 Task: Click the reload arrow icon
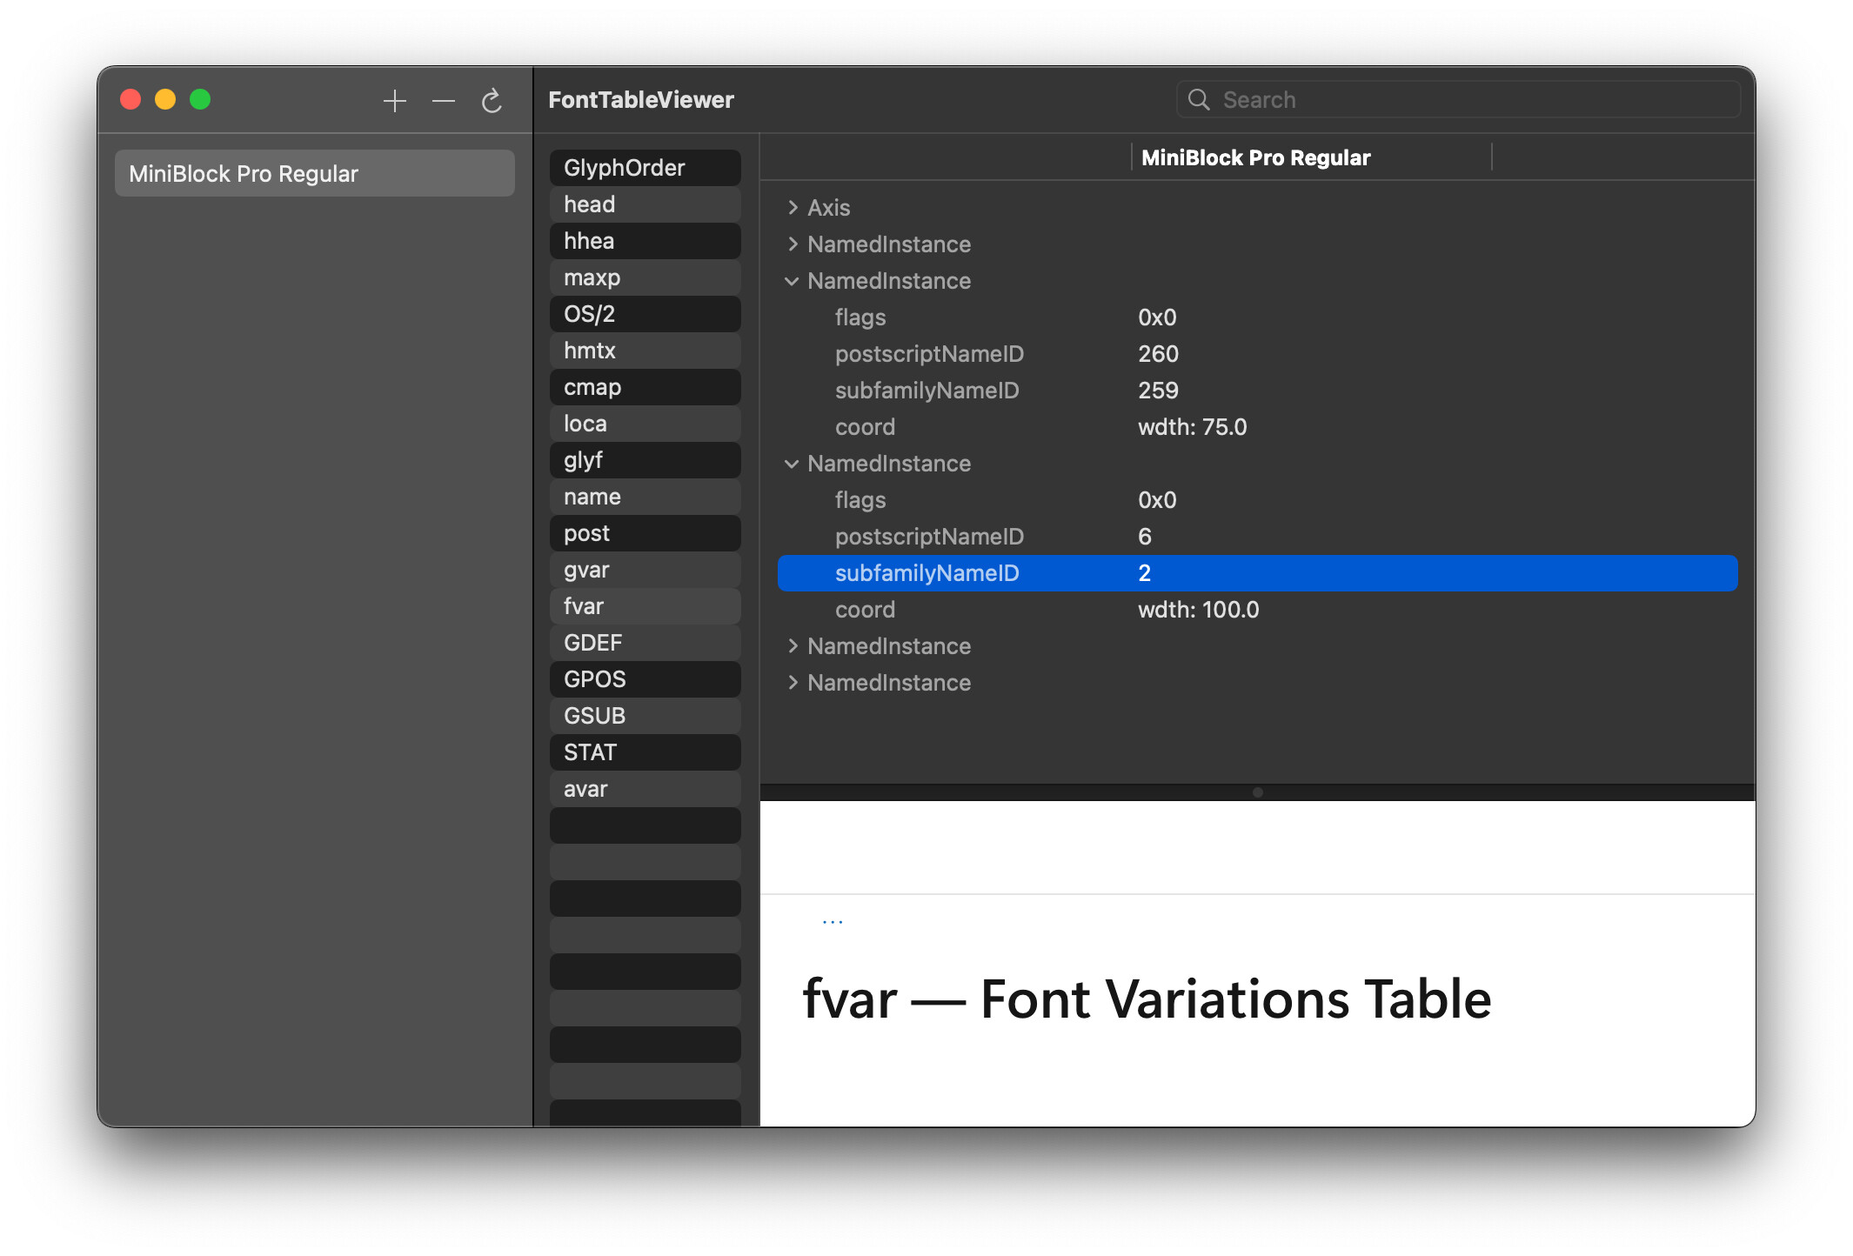tap(492, 101)
